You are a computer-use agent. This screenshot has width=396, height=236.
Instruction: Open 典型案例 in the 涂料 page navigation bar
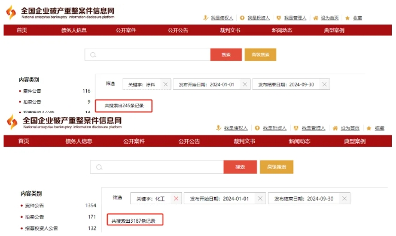pyautogui.click(x=334, y=31)
